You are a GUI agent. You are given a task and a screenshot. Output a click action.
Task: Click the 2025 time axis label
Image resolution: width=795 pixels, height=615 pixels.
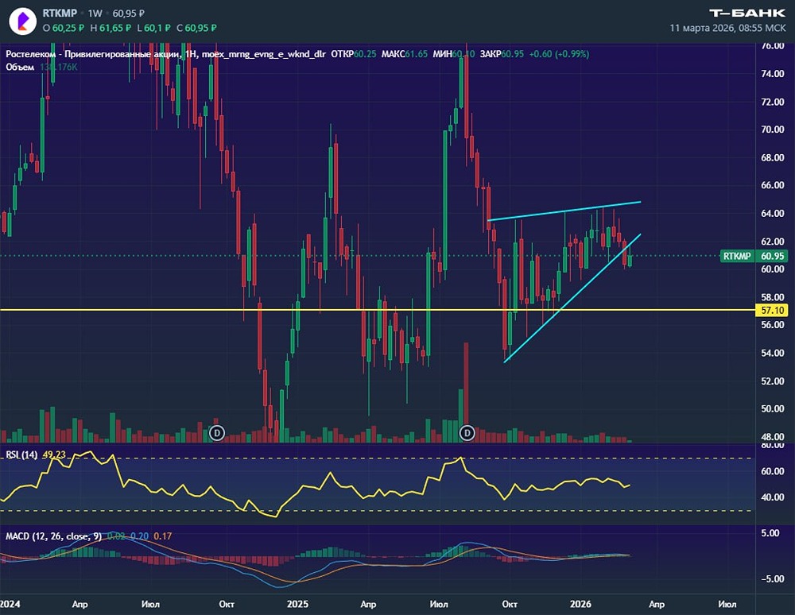(297, 604)
